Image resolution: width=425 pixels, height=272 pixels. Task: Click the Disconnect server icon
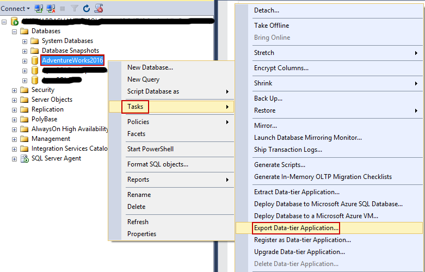tap(51, 8)
